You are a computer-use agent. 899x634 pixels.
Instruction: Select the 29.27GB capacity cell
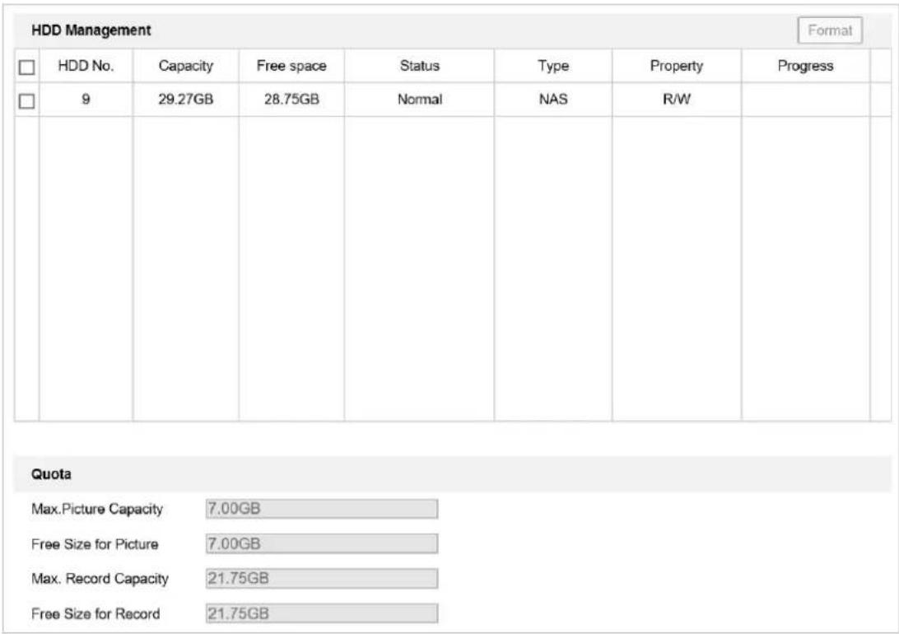[186, 99]
